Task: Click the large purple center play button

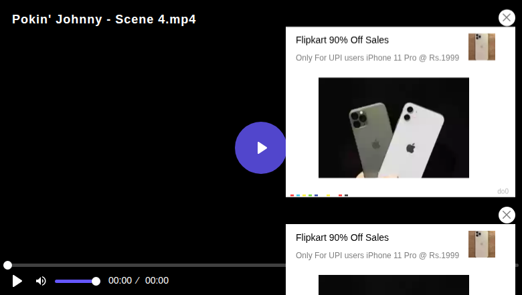Action: [x=260, y=148]
